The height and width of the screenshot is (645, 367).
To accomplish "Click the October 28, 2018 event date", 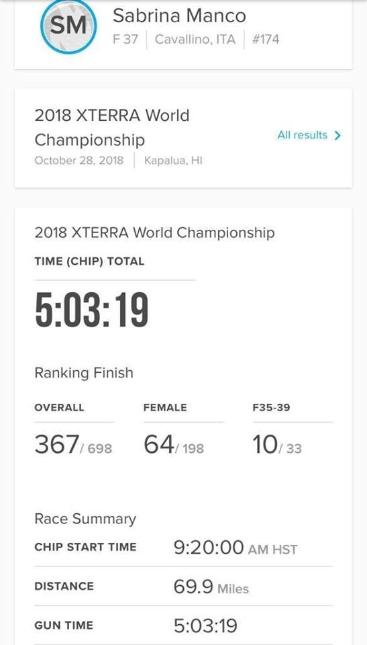I will 79,160.
